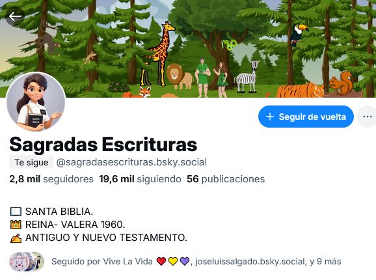Screen dimensions: 376x280
Task: View the forest banner image
Action: pyautogui.click(x=188, y=49)
